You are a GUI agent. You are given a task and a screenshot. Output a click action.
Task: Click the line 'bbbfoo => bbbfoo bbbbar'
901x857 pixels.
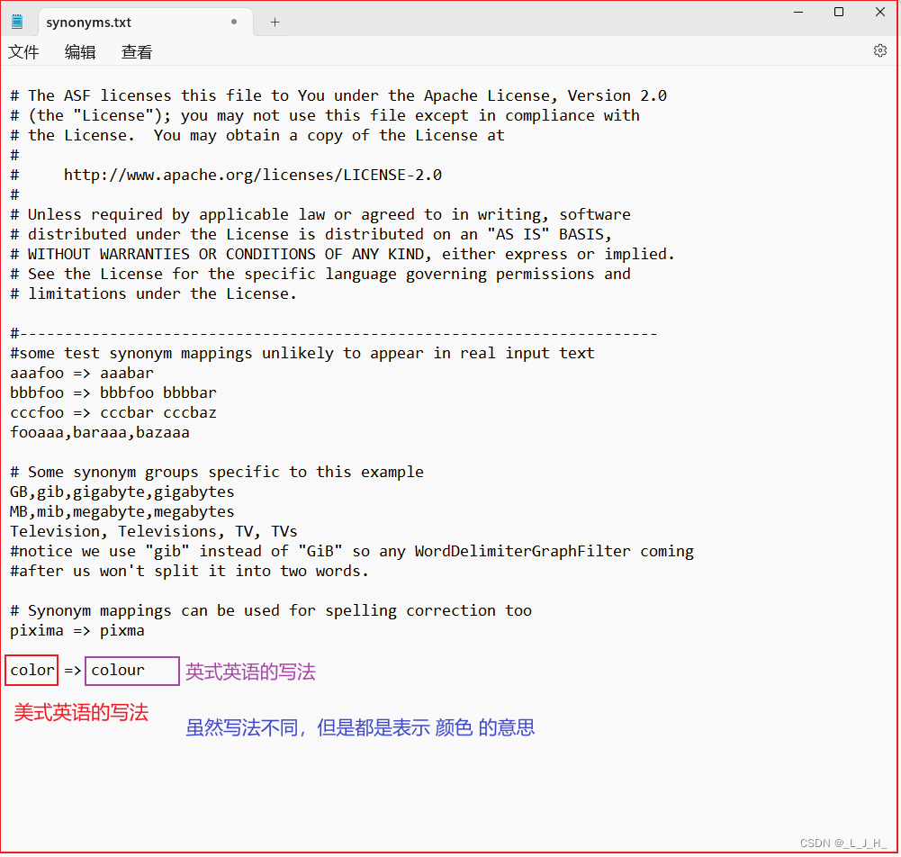point(113,392)
